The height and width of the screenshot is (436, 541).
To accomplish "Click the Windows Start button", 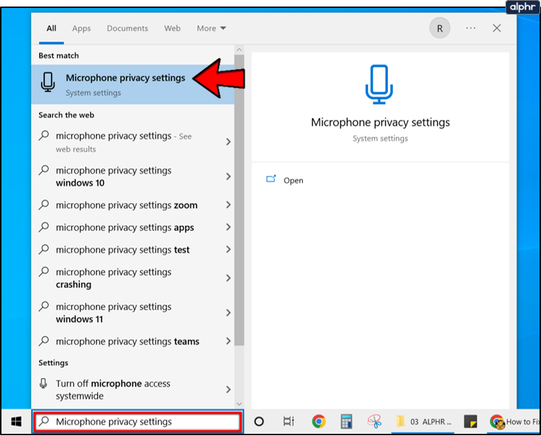I will pyautogui.click(x=15, y=421).
